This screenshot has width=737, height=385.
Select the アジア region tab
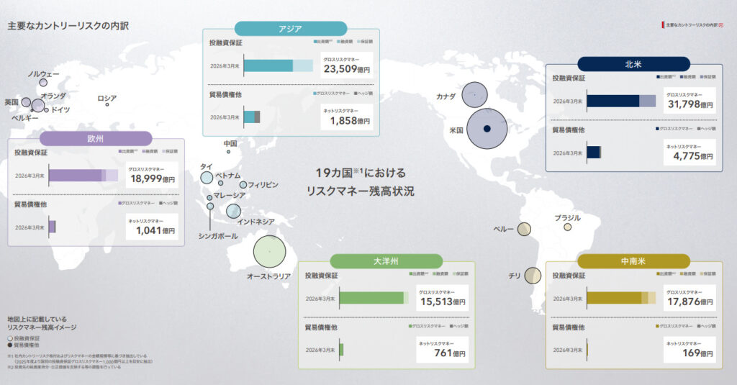pyautogui.click(x=291, y=29)
